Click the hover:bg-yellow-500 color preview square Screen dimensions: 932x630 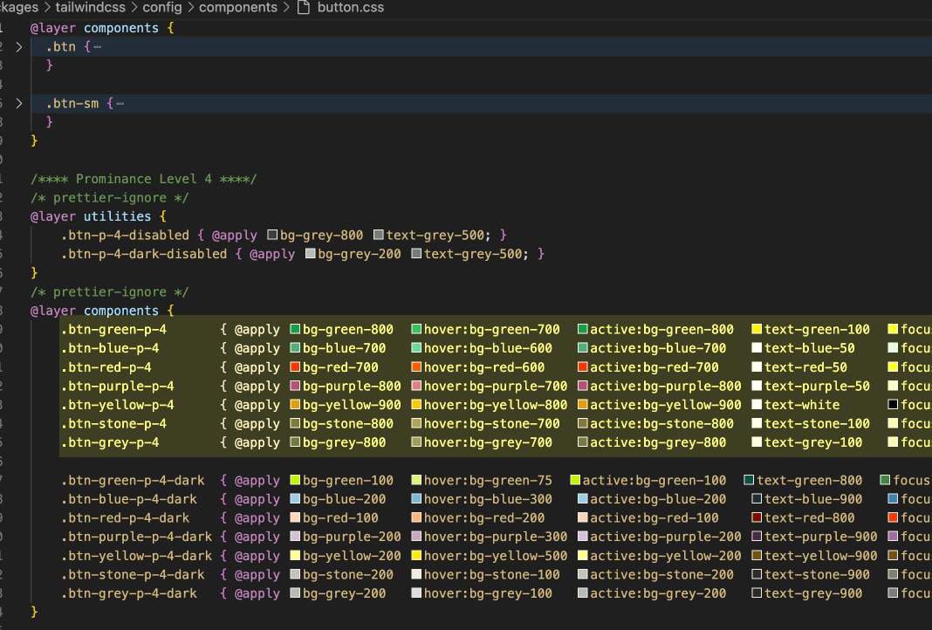click(416, 556)
